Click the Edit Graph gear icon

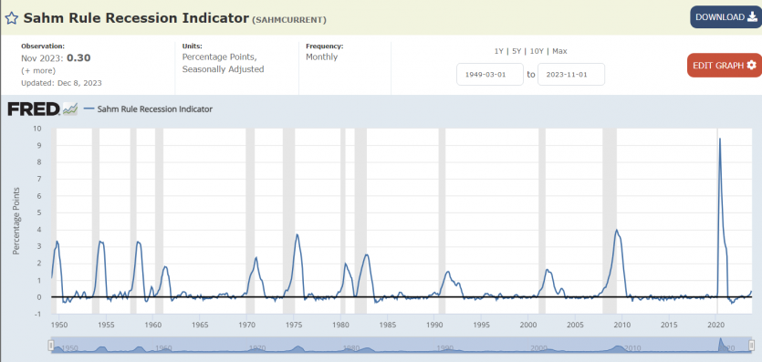[x=751, y=66]
